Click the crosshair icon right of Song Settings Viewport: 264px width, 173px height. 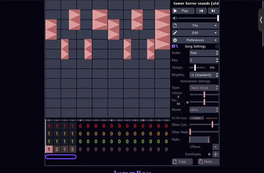point(217,46)
